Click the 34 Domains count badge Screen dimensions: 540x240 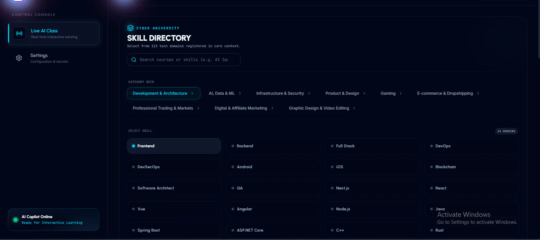506,131
